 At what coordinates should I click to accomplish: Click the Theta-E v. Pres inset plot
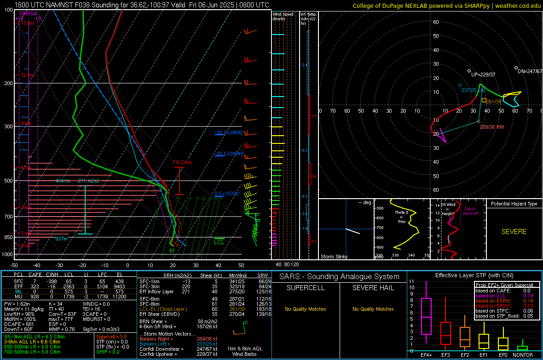(x=402, y=229)
